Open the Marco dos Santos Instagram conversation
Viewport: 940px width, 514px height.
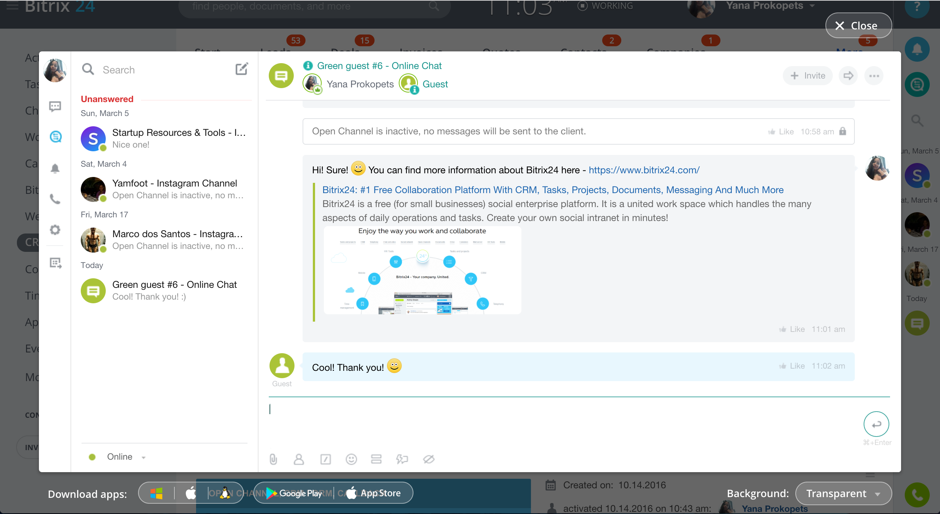point(164,240)
